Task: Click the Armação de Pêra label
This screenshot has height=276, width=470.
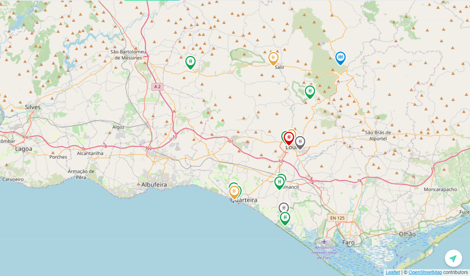Action: tap(81, 174)
